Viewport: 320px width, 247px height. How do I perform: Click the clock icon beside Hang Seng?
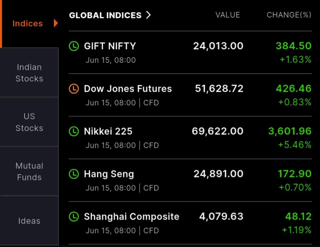click(x=74, y=174)
